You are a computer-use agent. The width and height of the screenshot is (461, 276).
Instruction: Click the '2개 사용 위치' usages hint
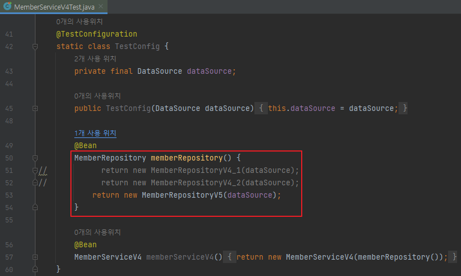pos(95,59)
